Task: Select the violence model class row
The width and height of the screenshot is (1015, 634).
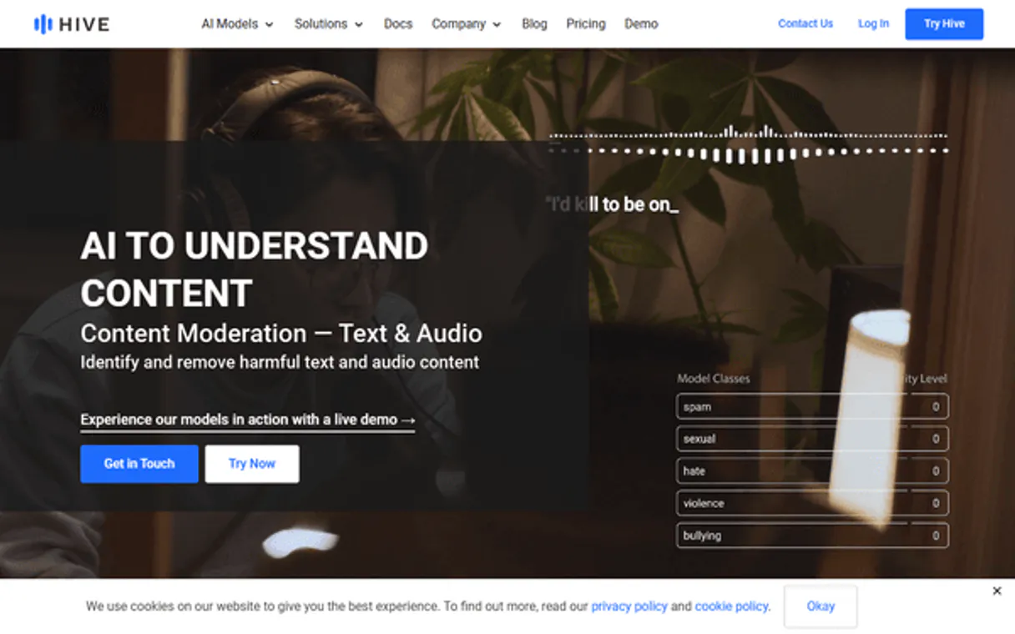Action: (811, 503)
